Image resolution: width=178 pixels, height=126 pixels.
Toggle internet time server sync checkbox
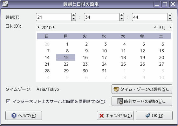8,101
